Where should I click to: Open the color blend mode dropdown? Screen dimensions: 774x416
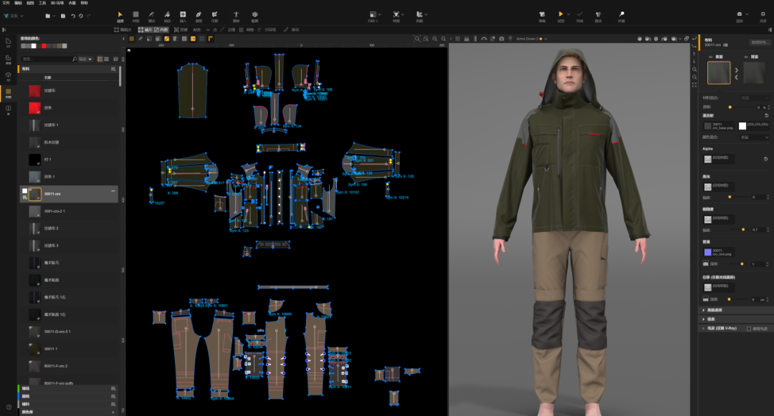point(755,136)
